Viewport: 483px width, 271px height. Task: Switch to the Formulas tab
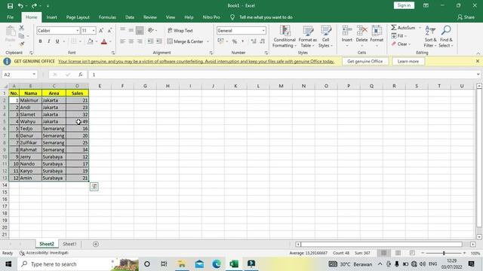click(107, 17)
